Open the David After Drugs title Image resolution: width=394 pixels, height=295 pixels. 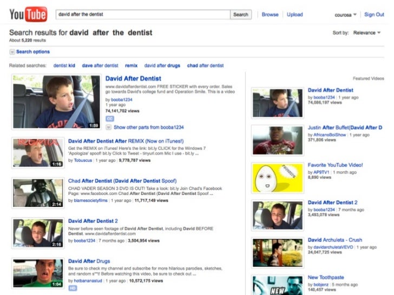tap(89, 261)
